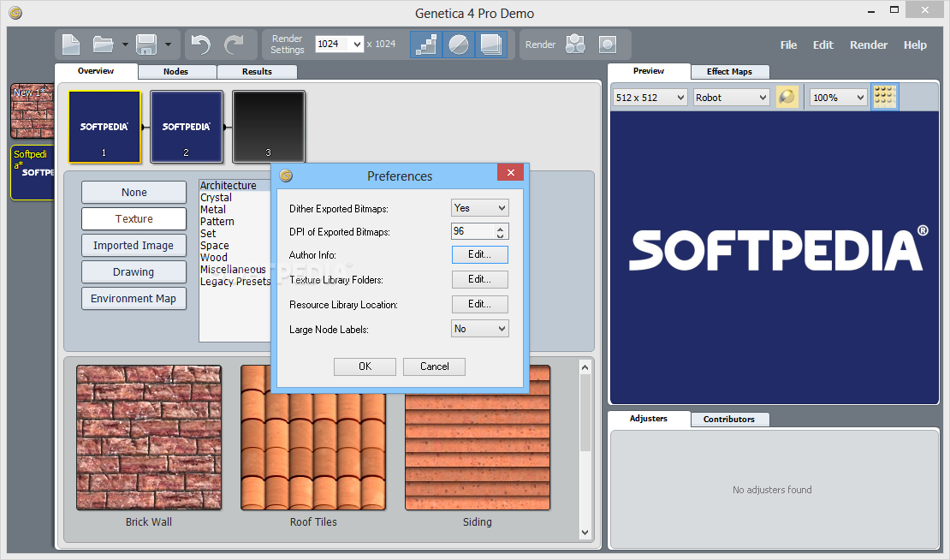Confirm Preferences with OK
950x560 pixels.
pos(365,366)
